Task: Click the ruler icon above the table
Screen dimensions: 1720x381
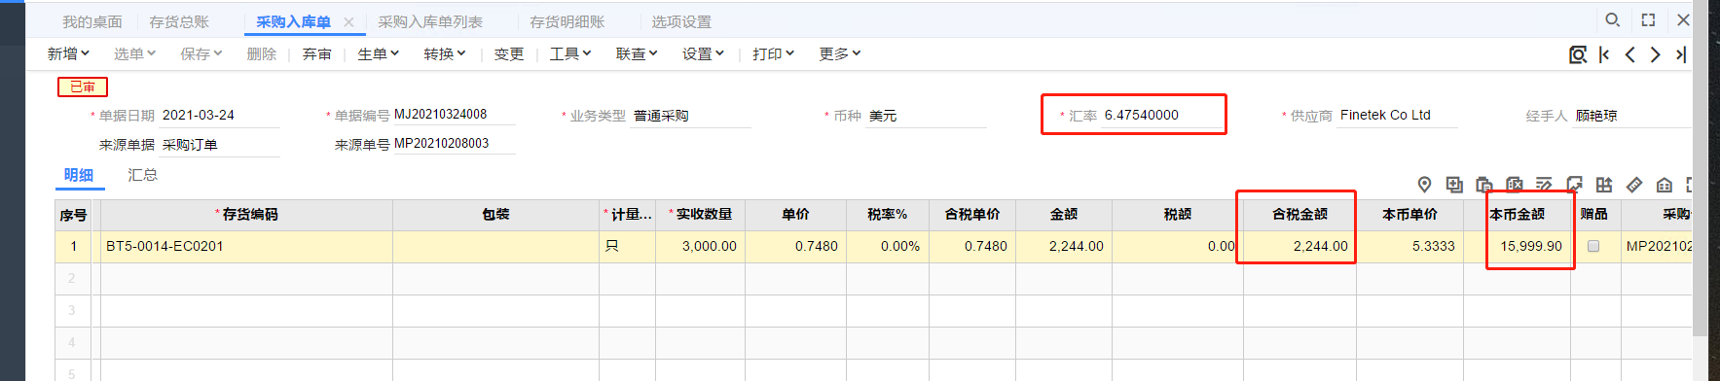Action: [x=1634, y=185]
